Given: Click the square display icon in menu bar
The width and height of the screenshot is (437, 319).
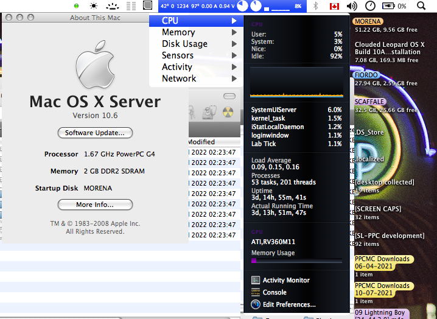Looking at the screenshot, I should click(x=147, y=5).
